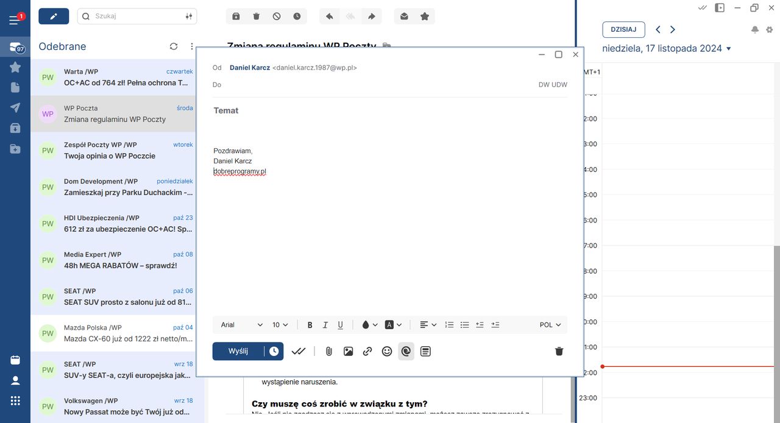Toggle italic formatting in compose toolbar
The image size is (780, 423).
(x=325, y=325)
